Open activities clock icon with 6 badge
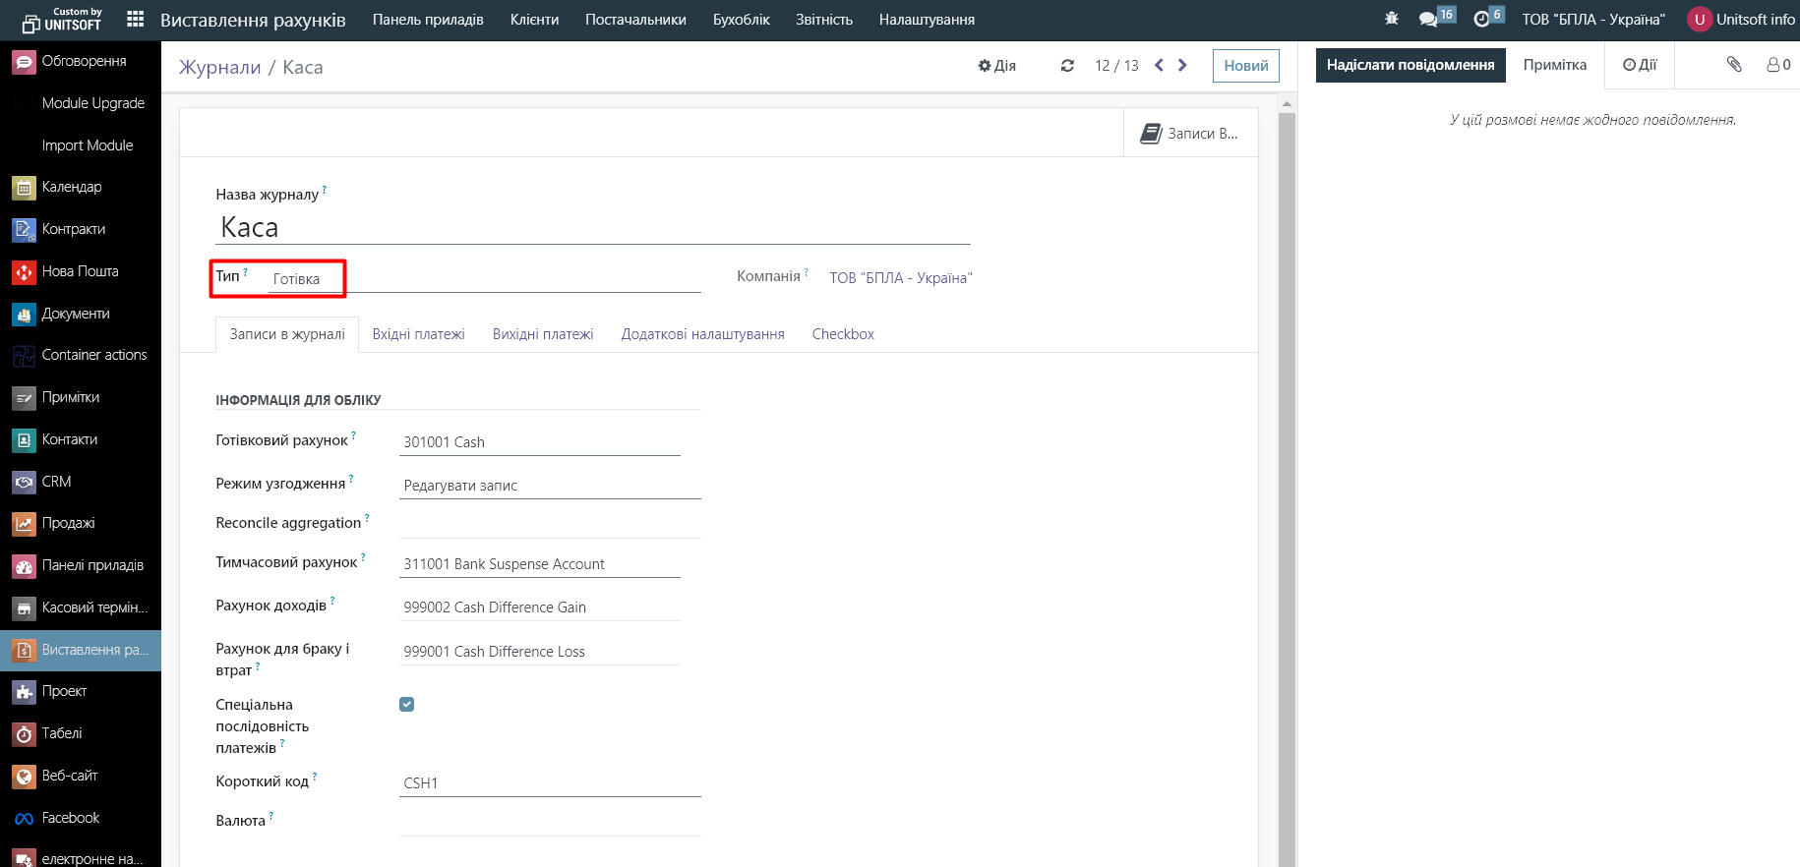 pyautogui.click(x=1482, y=19)
